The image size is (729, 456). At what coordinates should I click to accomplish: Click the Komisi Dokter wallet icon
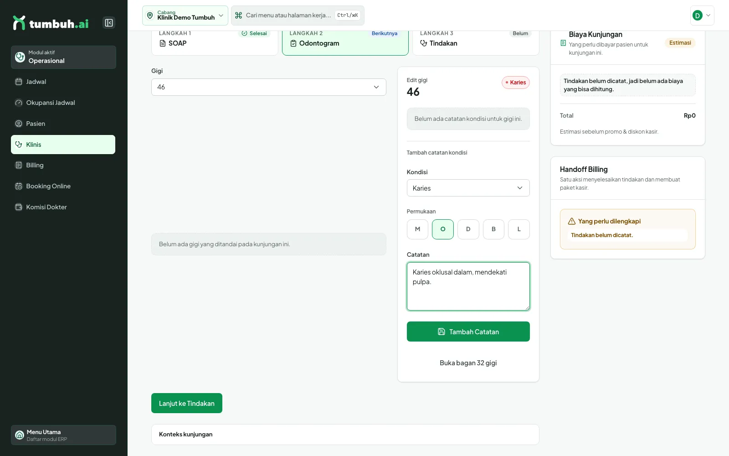19,207
